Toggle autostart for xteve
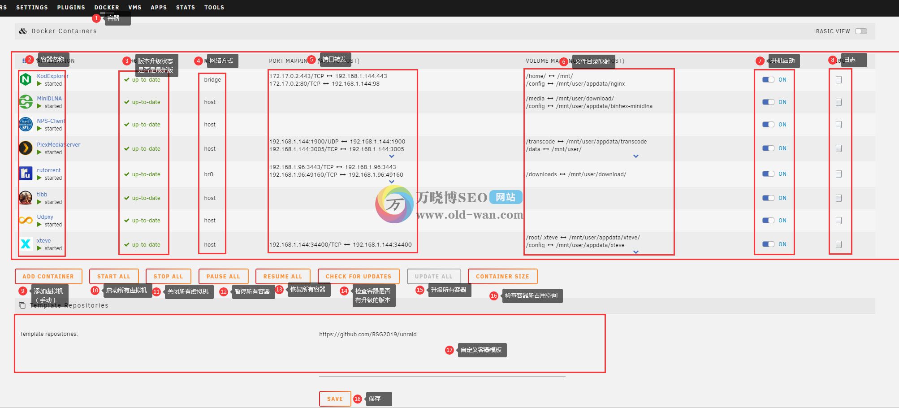 click(768, 244)
